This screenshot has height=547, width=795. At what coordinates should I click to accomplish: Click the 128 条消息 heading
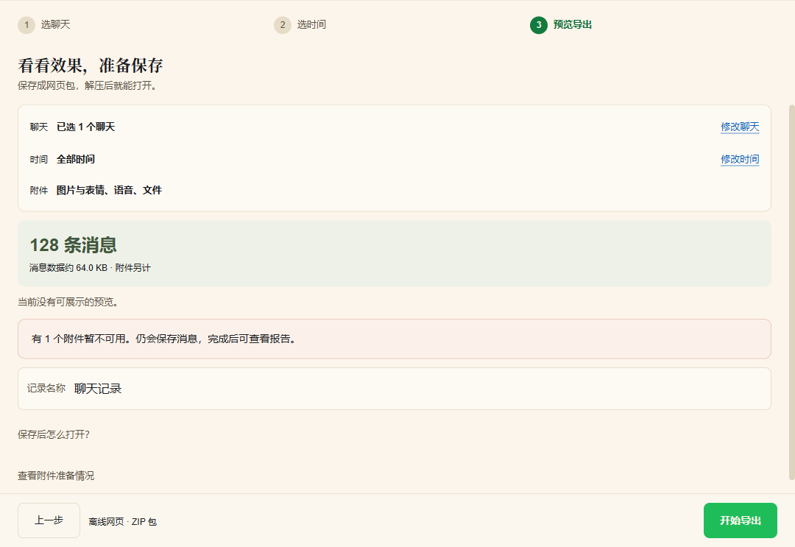74,245
